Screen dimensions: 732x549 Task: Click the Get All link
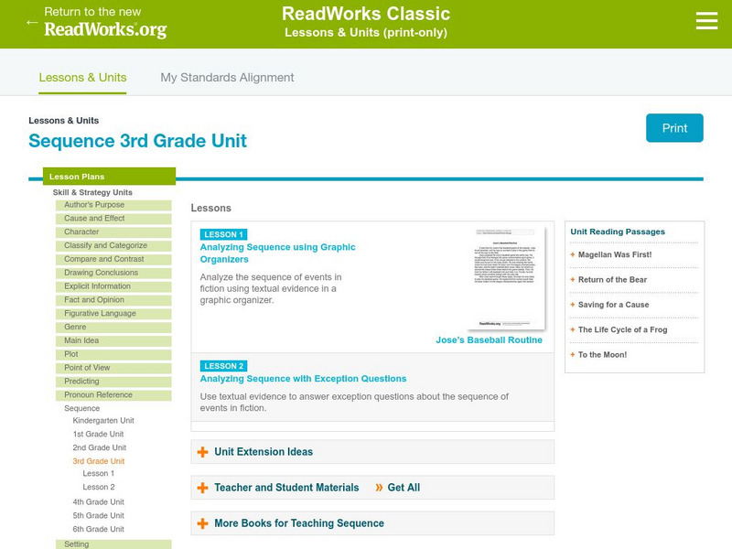pos(404,488)
